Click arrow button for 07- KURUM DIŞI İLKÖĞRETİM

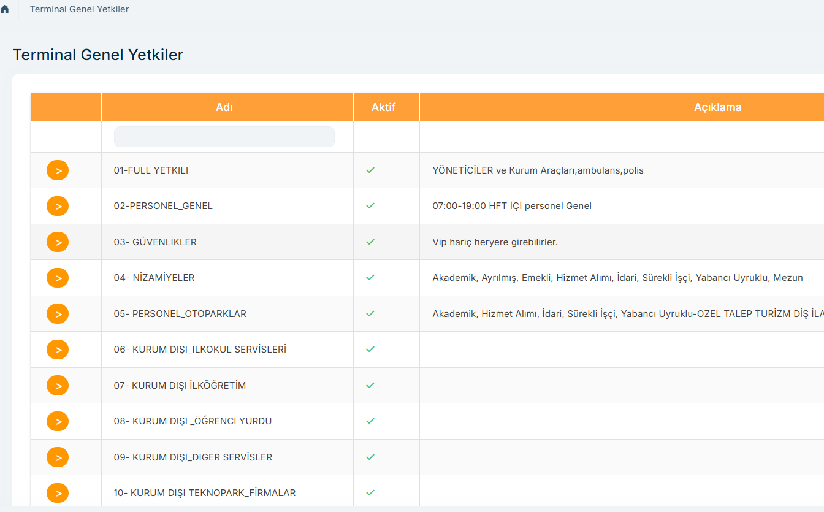coord(58,386)
